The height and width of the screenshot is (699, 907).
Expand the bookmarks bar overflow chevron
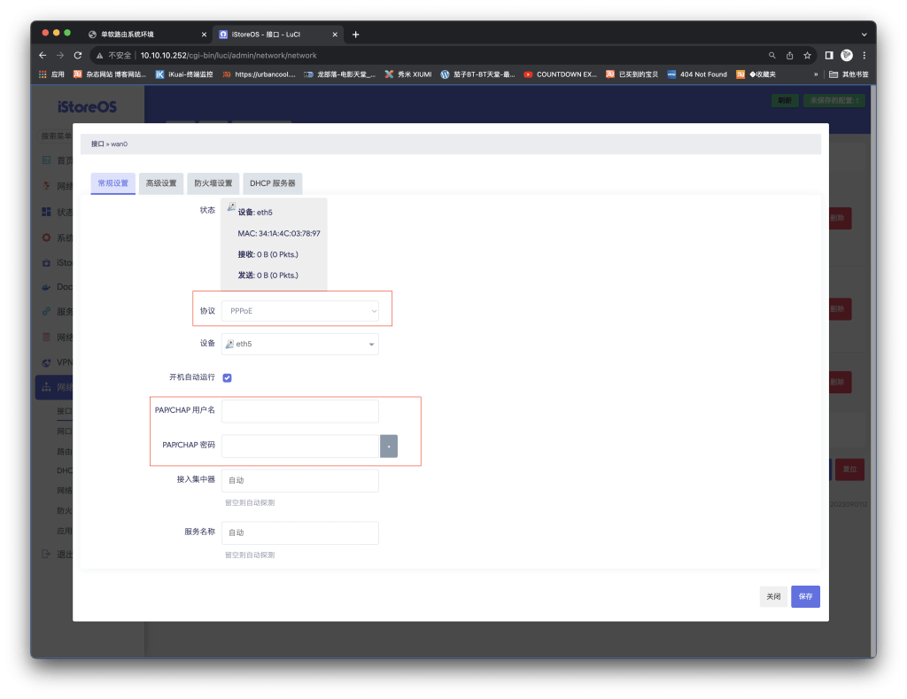816,74
